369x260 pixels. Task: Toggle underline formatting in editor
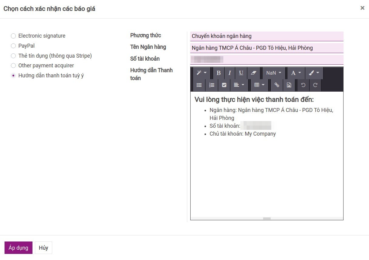pyautogui.click(x=241, y=73)
